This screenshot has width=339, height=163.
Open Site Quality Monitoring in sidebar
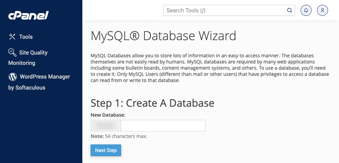[28, 58]
